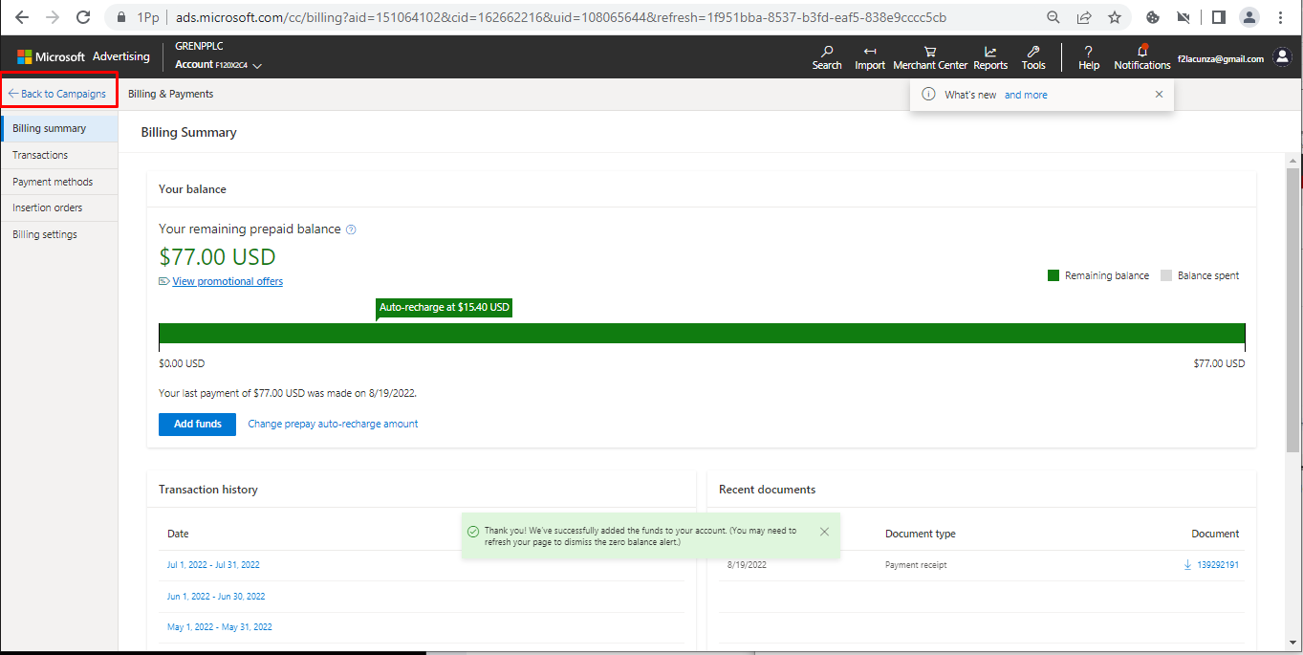Click 8/19/2022 date in Recent documents

click(x=747, y=565)
